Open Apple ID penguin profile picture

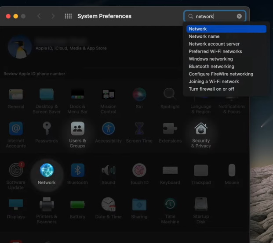point(20,46)
